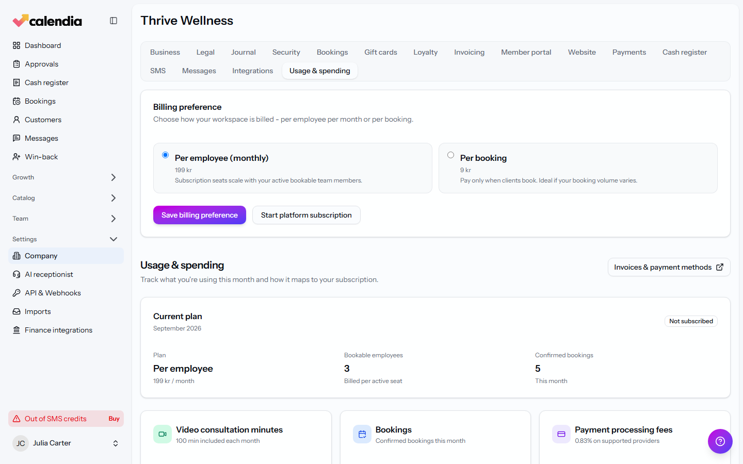
Task: Open the Julia Carter account switcher
Action: [x=66, y=443]
